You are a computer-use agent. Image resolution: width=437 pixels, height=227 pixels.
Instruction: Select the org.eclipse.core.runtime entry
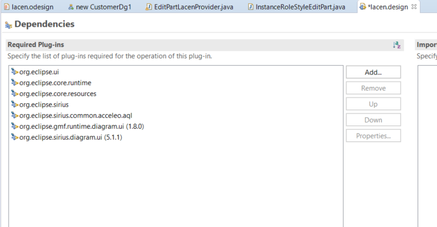[55, 83]
